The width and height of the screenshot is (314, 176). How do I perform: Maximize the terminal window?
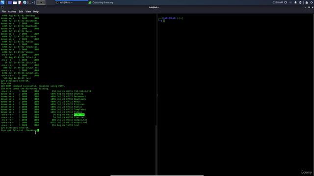pyautogui.click(x=309, y=7)
